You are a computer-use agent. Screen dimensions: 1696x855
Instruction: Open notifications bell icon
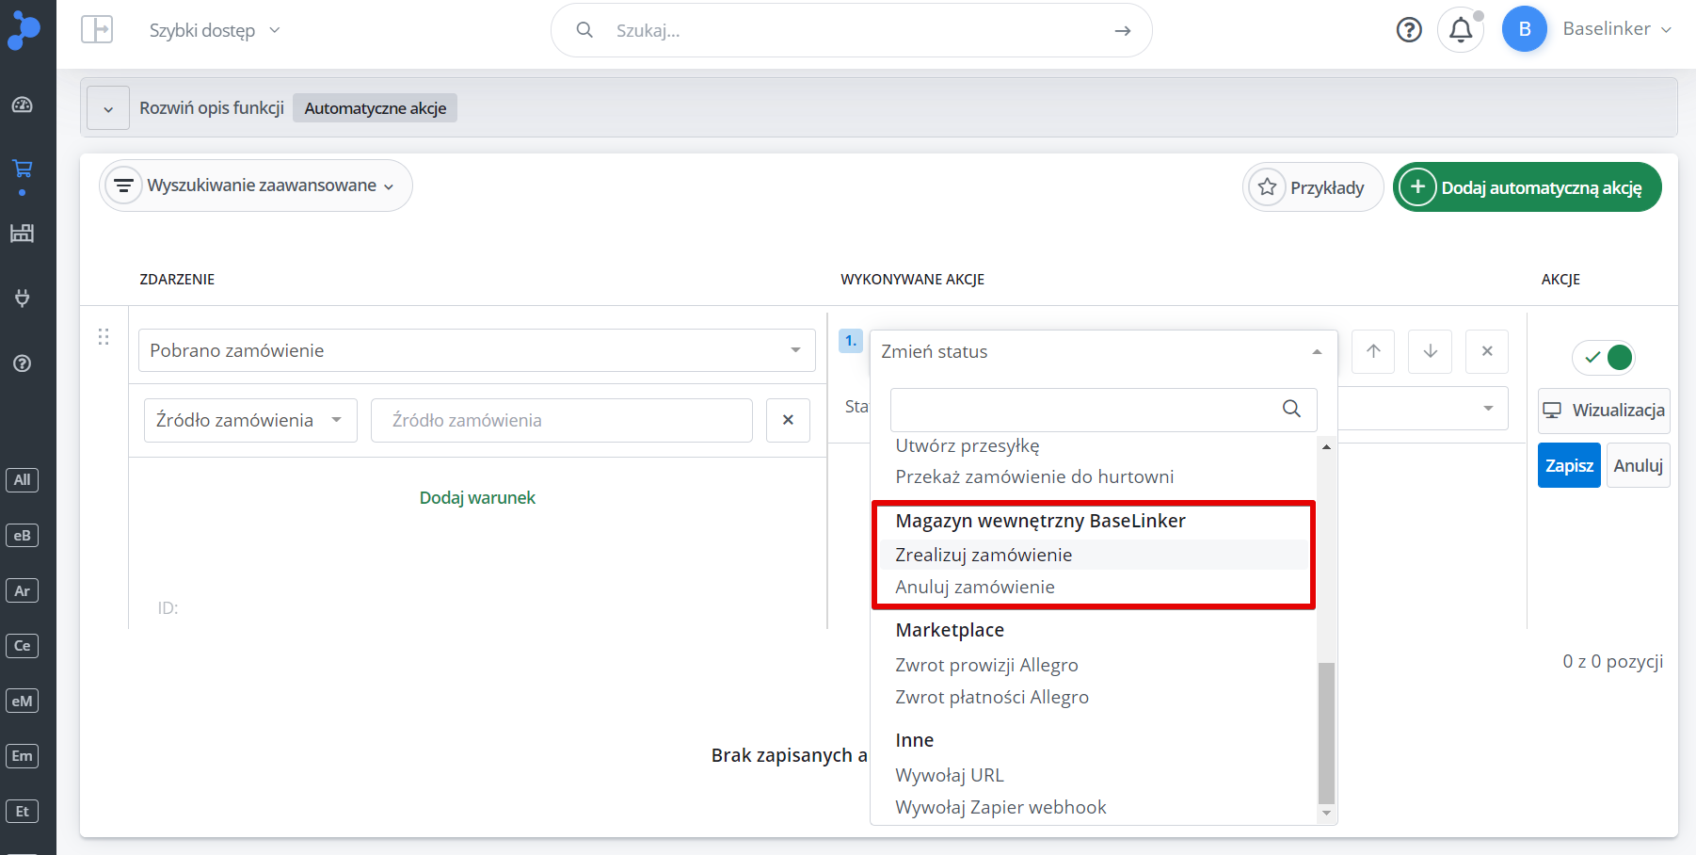1461,30
